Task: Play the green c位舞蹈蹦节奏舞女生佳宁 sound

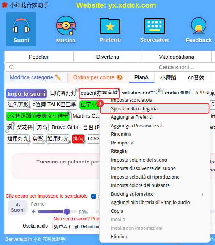Action: 38,116
